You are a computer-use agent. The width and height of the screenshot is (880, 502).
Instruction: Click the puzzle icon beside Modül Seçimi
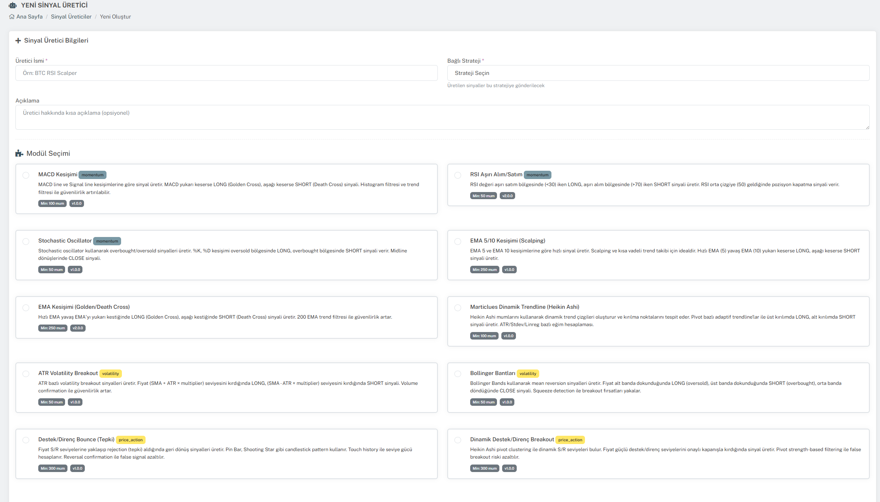pyautogui.click(x=19, y=153)
